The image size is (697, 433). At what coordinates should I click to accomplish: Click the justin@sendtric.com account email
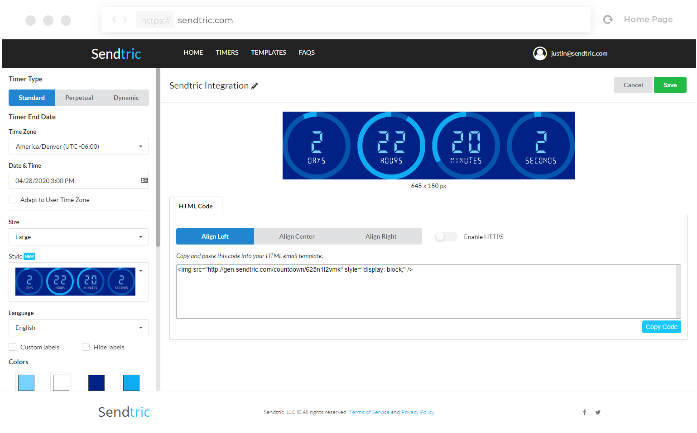click(579, 53)
